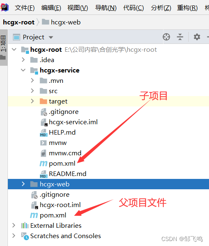Open the 代码(C) menu
This screenshot has height=246, width=209.
pos(133,8)
